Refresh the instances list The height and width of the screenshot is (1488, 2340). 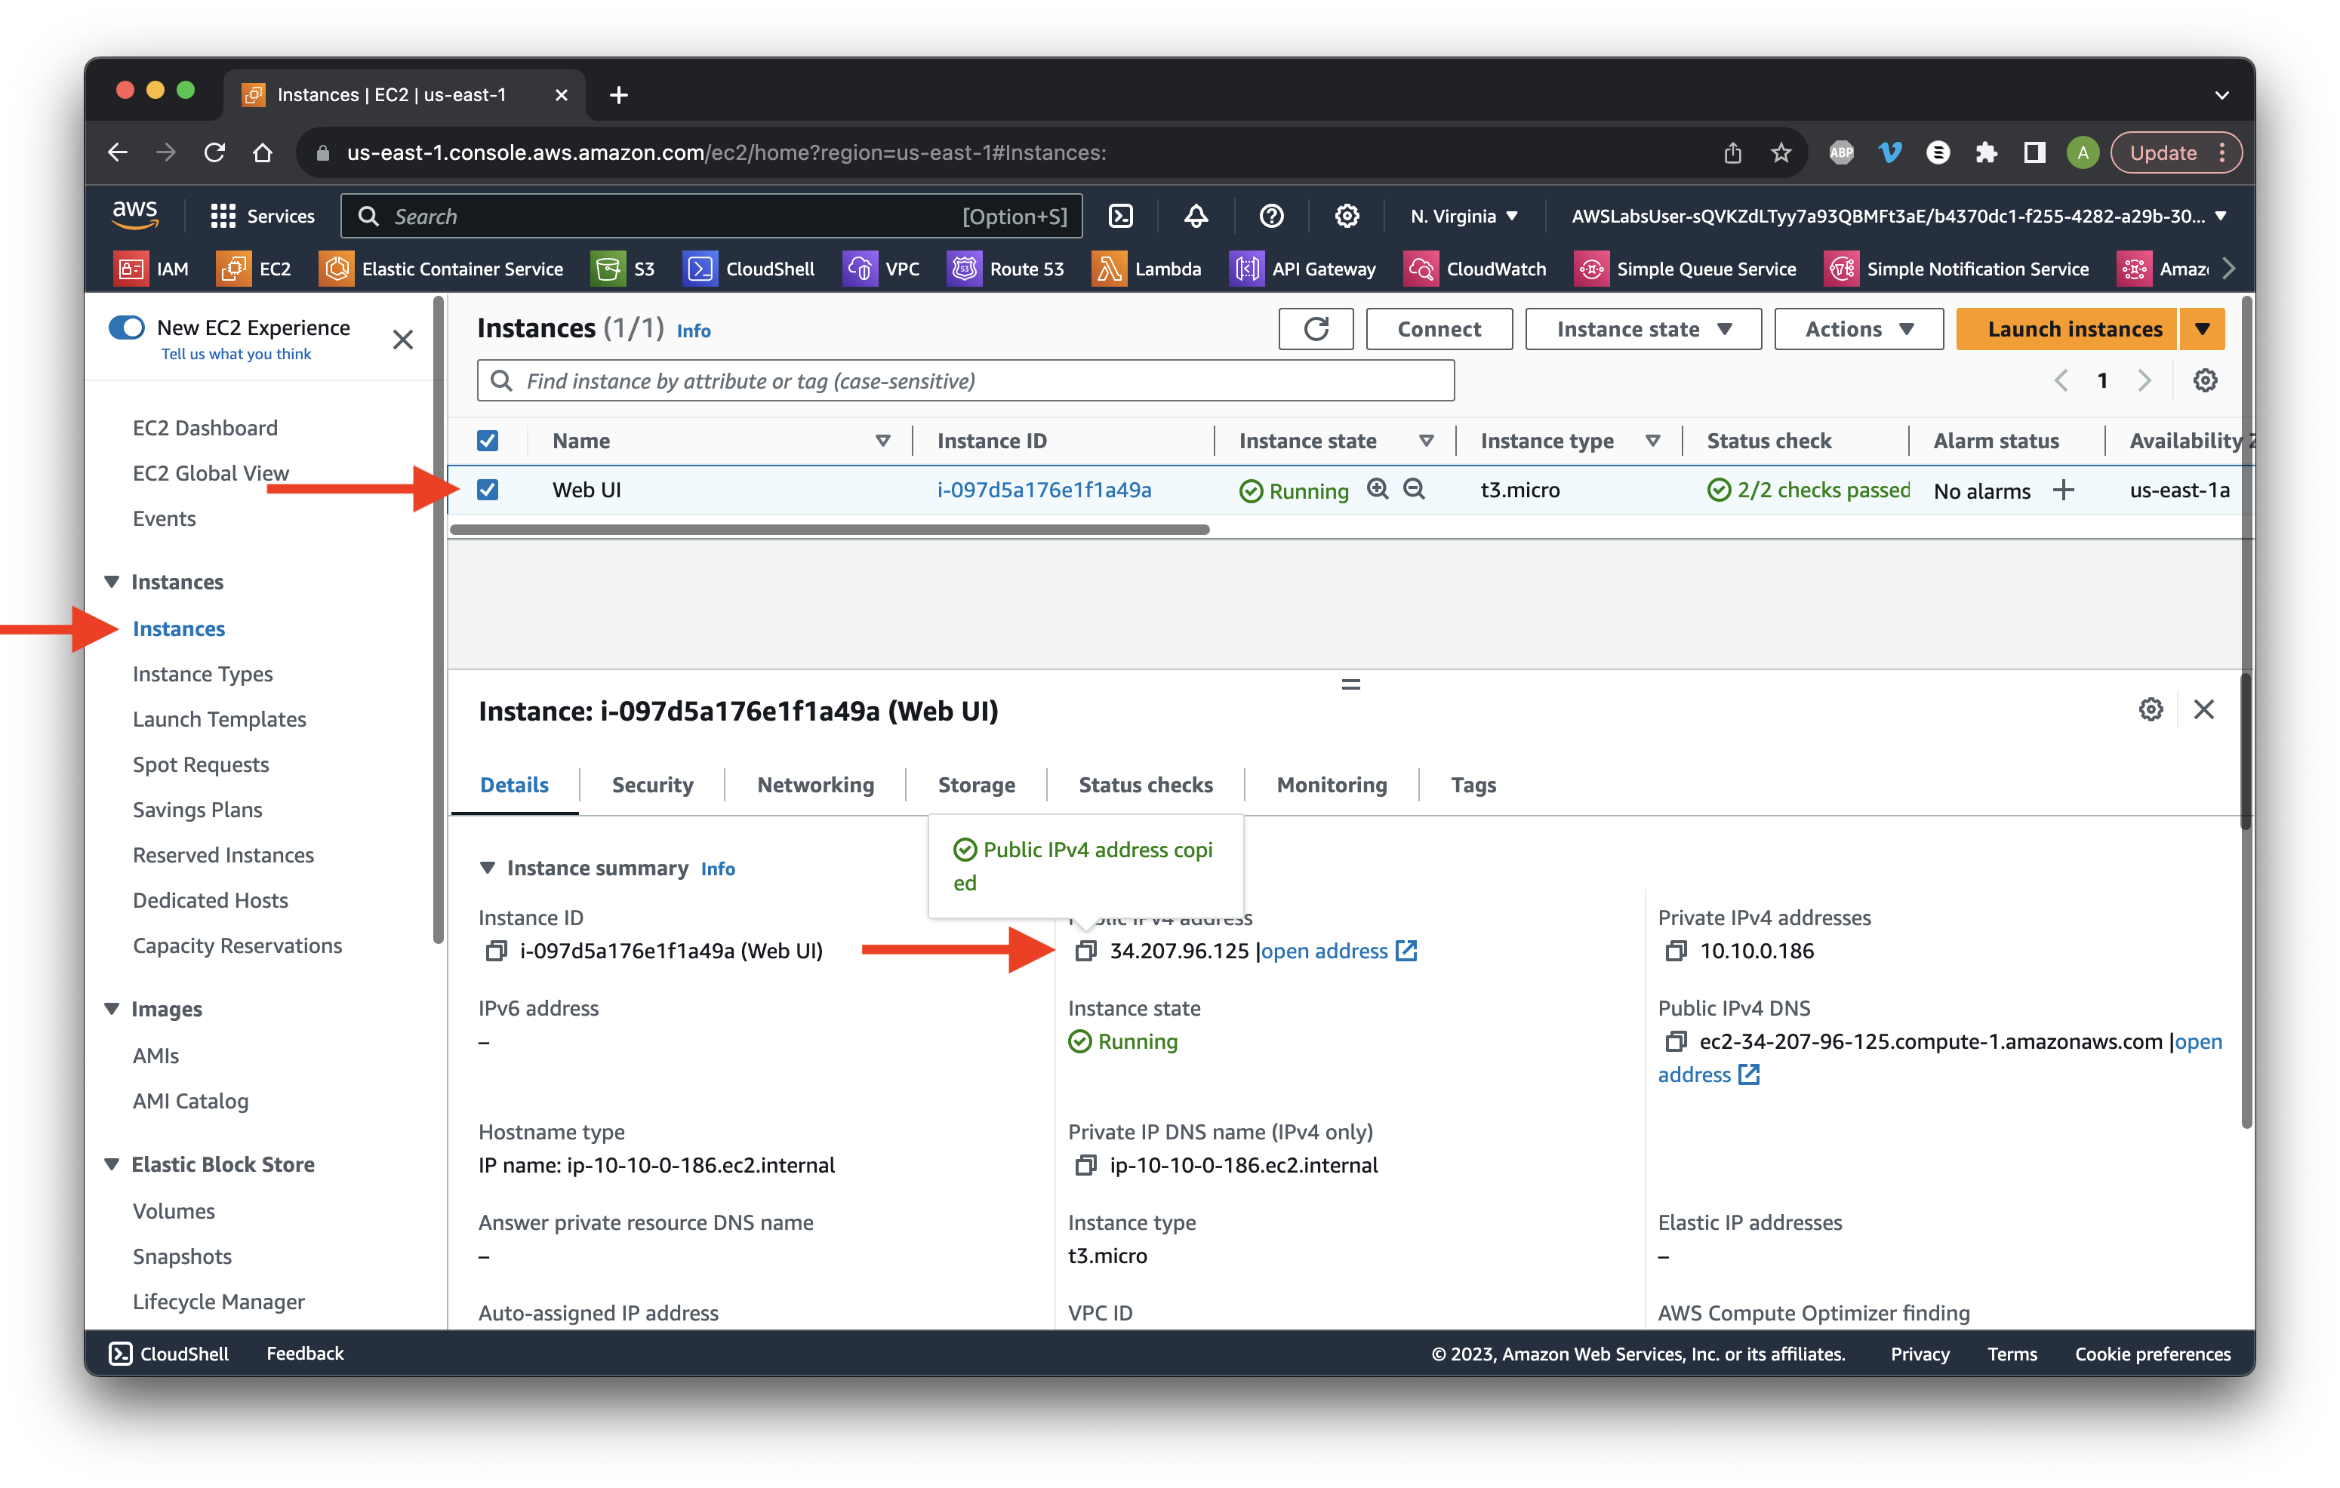coord(1316,329)
